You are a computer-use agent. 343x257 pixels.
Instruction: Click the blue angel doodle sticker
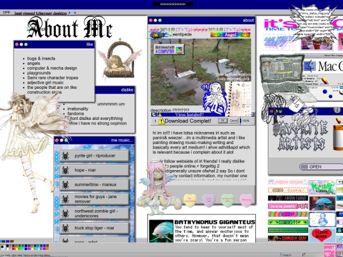(215, 98)
